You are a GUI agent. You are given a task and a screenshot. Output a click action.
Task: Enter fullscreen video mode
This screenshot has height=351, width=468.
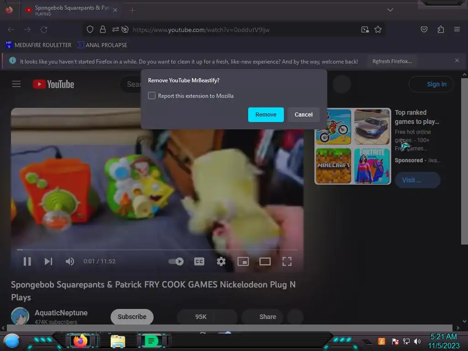point(287,261)
